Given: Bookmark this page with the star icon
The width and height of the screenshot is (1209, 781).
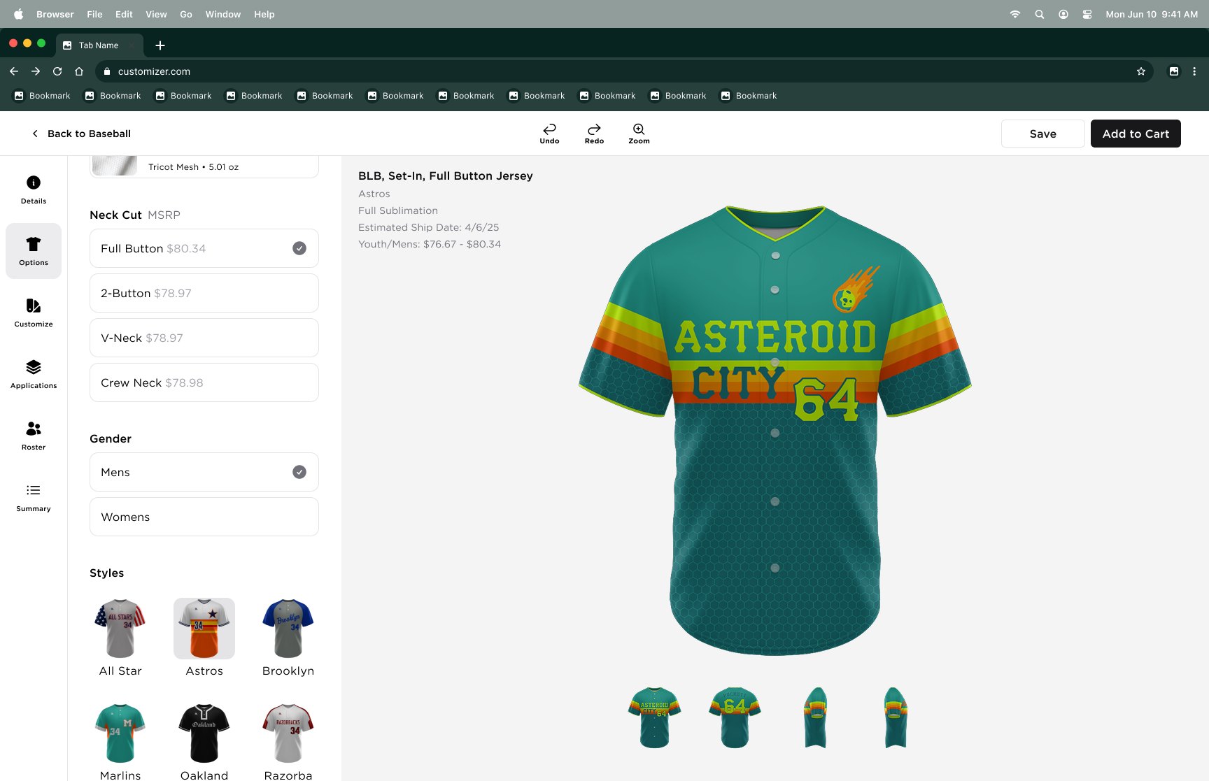Looking at the screenshot, I should (1141, 71).
